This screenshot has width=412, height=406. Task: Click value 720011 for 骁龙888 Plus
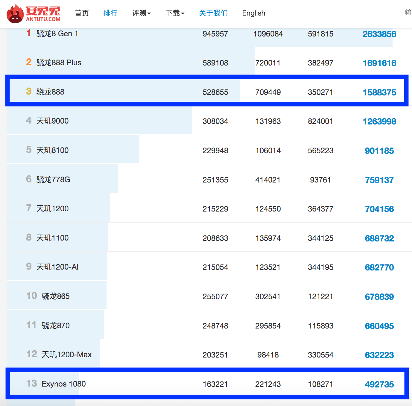pos(268,63)
